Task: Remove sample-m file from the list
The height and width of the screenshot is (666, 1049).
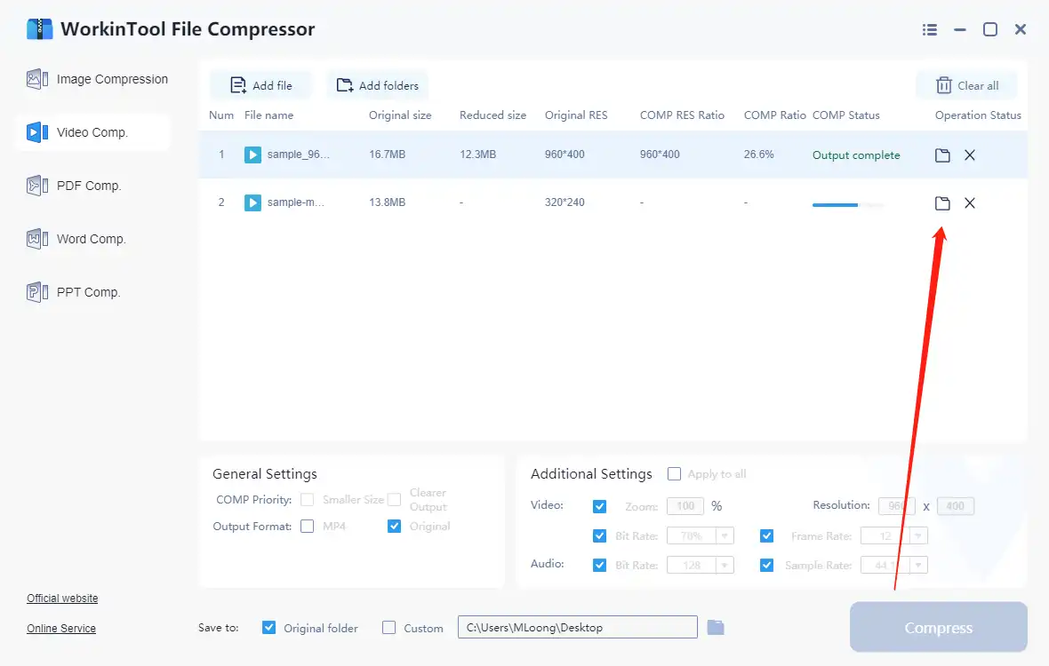Action: point(969,203)
